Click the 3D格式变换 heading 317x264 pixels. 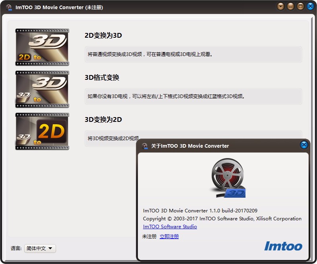point(102,77)
